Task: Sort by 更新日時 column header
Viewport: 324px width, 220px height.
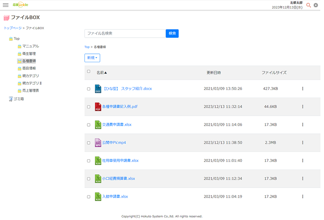Action: pos(214,73)
